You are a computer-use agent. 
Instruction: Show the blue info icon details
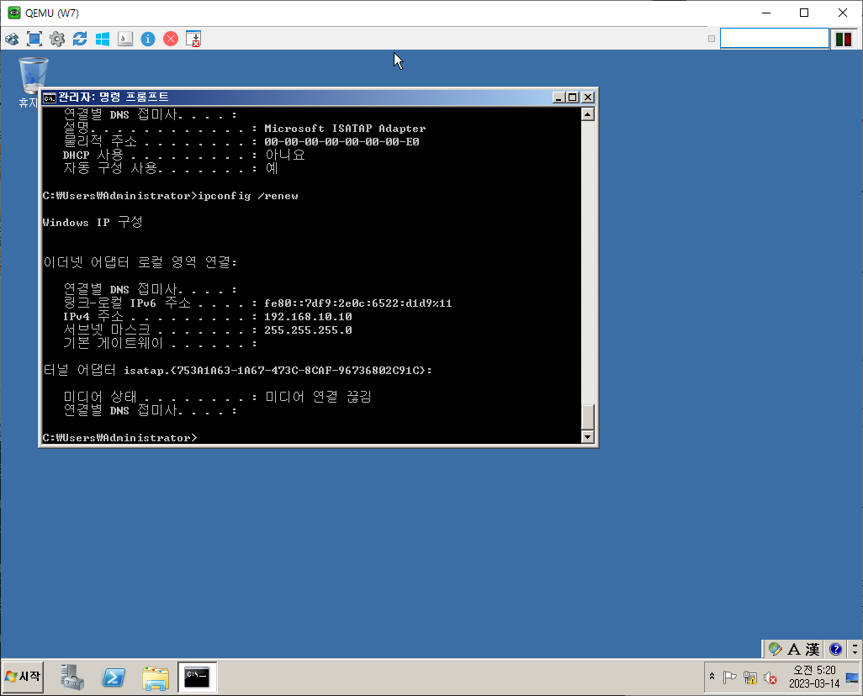pos(148,39)
